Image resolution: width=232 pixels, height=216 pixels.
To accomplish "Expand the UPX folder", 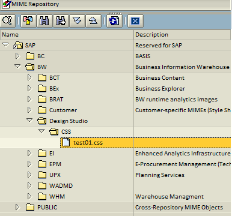I will pos(29,175).
